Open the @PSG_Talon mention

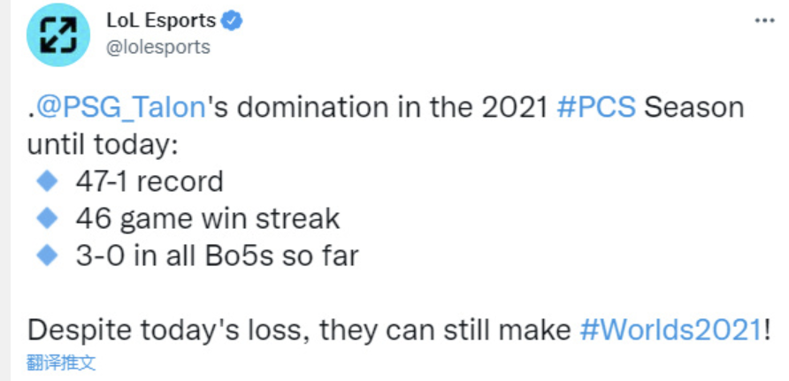(120, 108)
